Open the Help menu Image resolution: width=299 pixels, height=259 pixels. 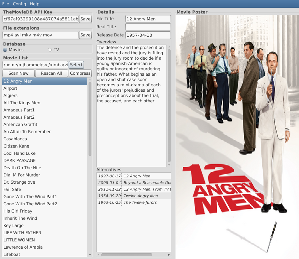(35, 4)
